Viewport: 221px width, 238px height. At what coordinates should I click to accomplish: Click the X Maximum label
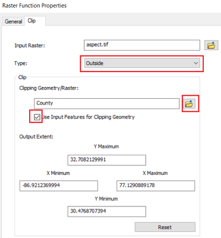155,173
